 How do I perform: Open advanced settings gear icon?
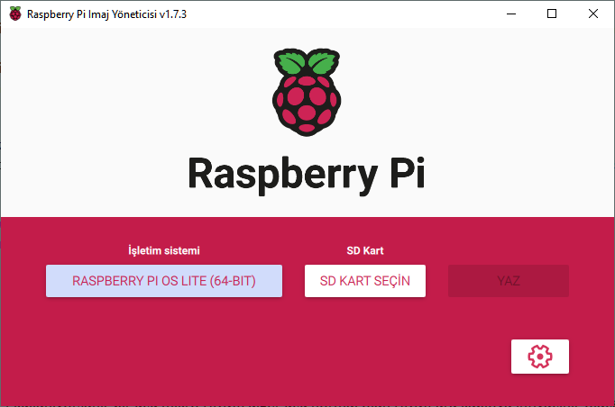[539, 357]
